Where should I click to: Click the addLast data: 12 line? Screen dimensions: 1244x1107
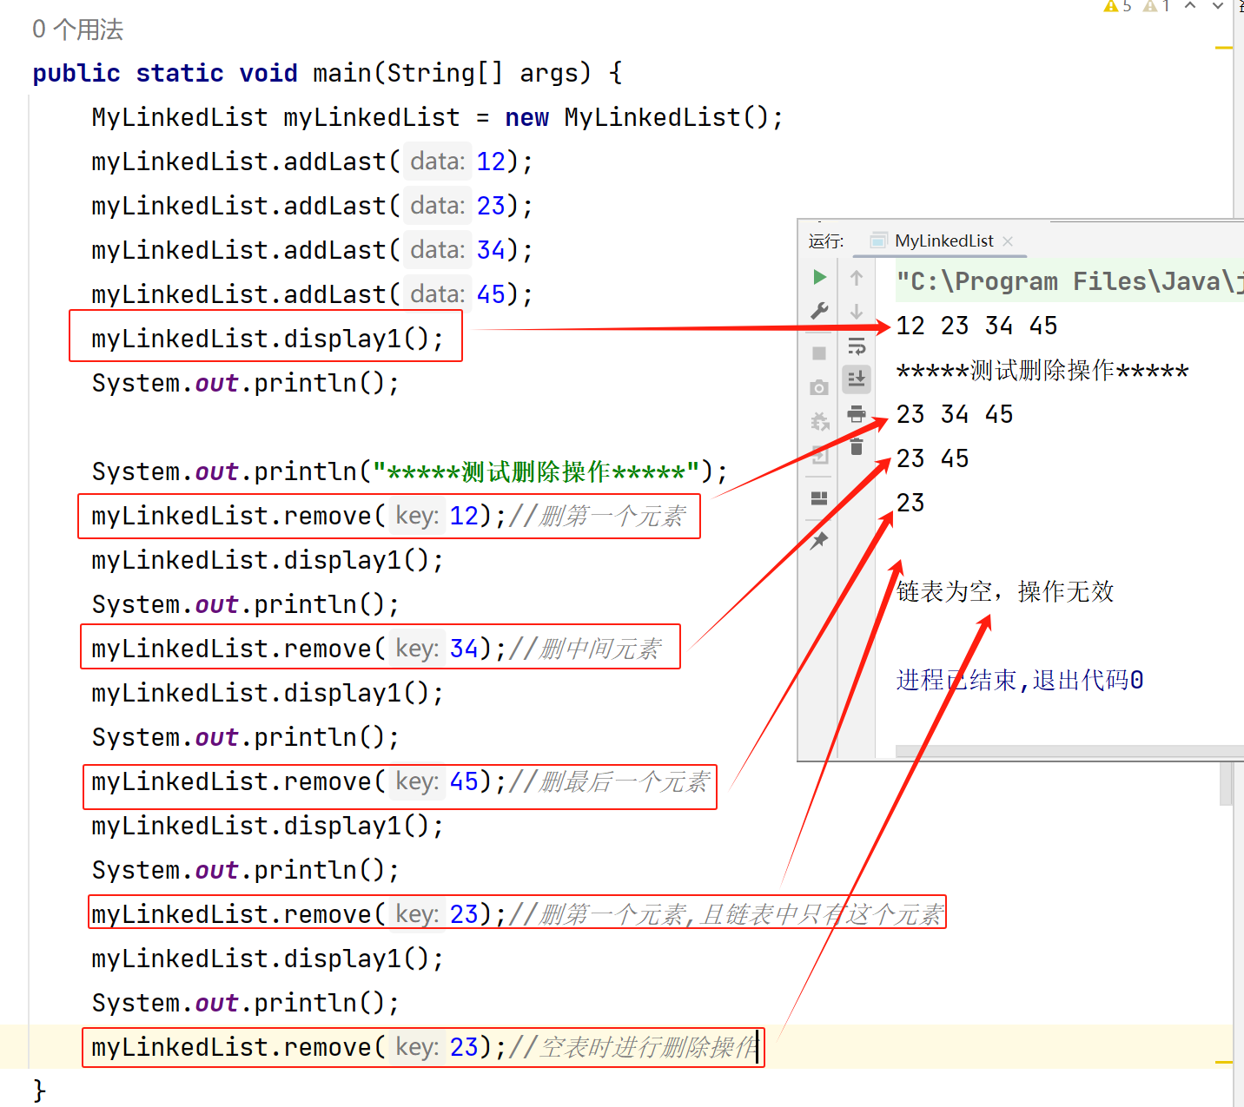(312, 161)
